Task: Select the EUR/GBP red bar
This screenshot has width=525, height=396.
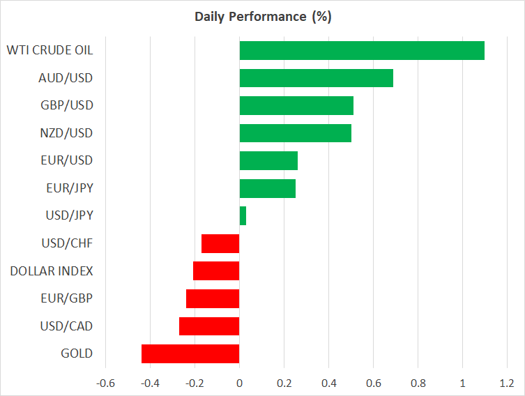Action: pos(213,298)
